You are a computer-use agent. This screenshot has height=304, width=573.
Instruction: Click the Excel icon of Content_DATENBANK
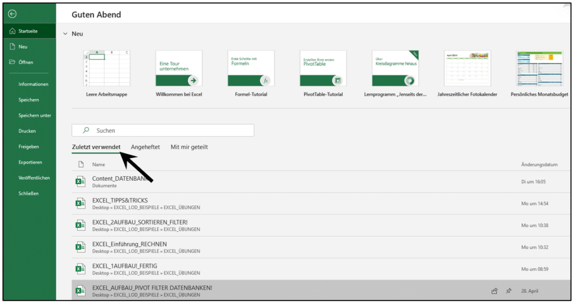[x=81, y=181]
